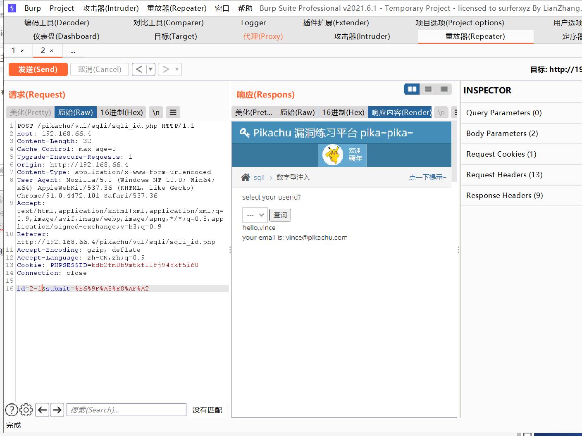Open history back dropdown arrow
Viewport: 582px width, 436px height.
(150, 69)
